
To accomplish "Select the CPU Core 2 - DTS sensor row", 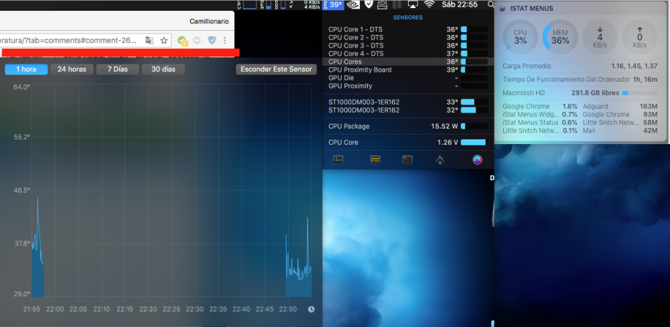I will 408,38.
